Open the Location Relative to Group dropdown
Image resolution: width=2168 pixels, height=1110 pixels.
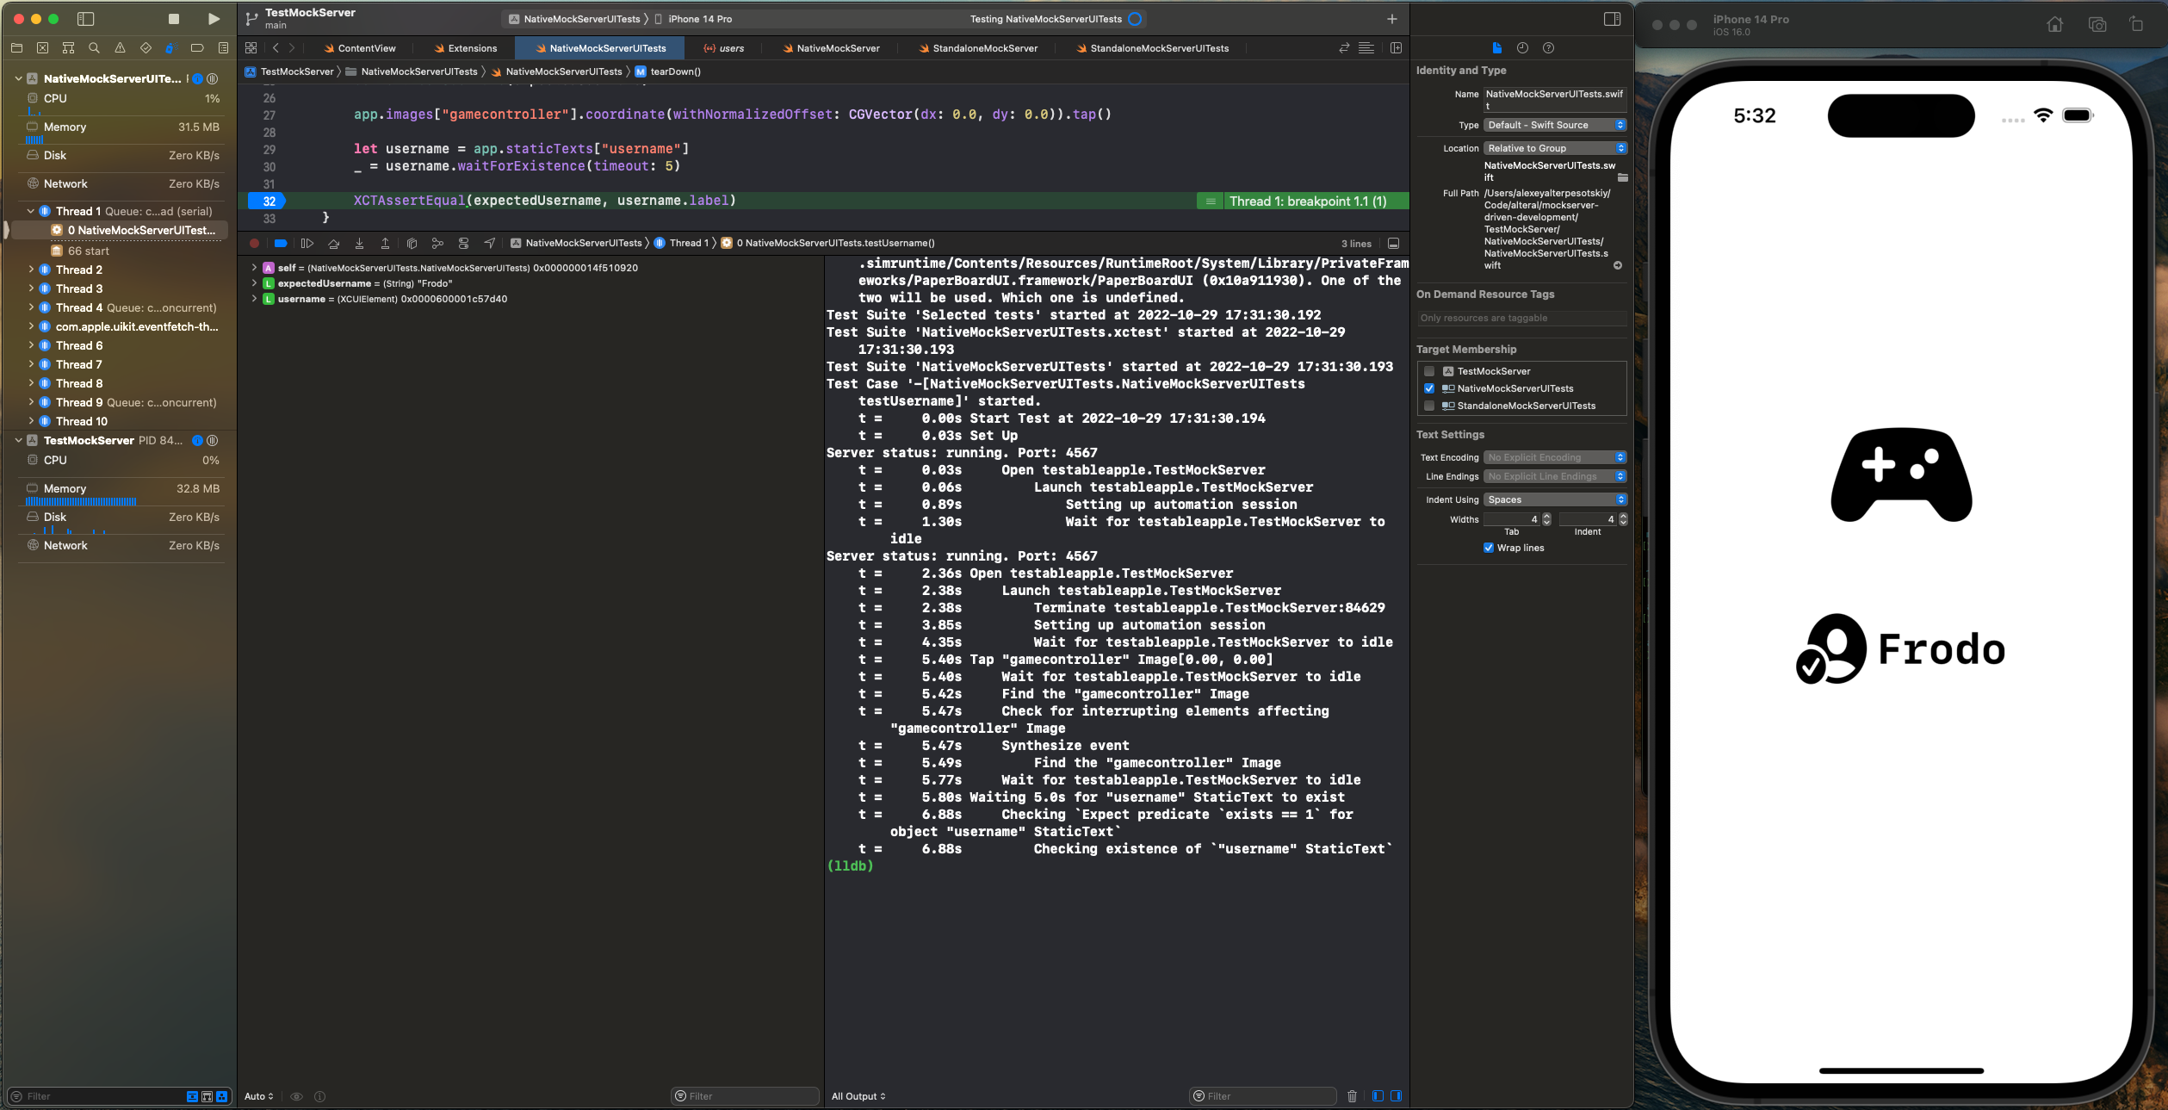click(1555, 148)
